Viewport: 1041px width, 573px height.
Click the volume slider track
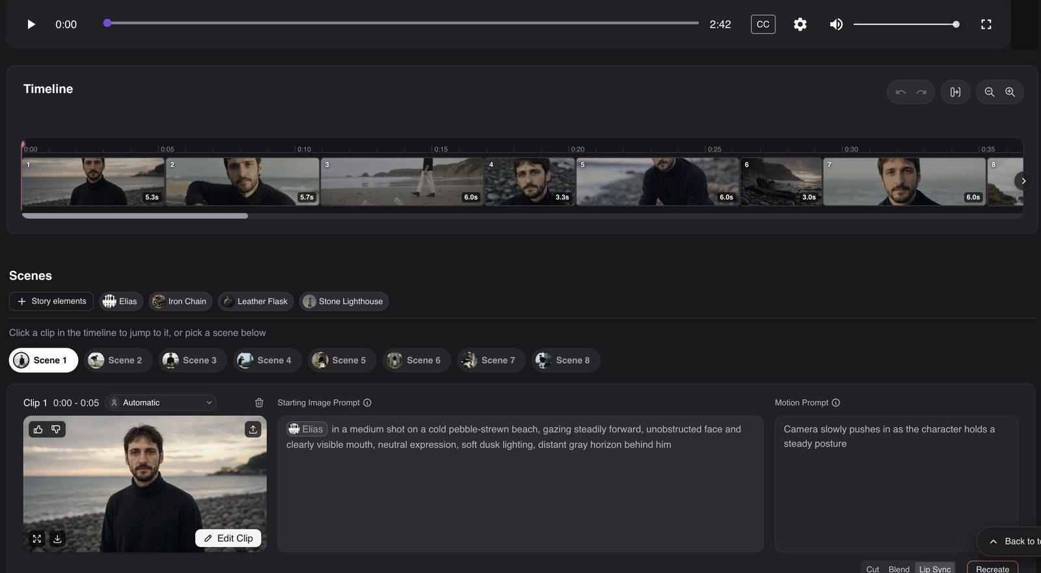(x=906, y=24)
